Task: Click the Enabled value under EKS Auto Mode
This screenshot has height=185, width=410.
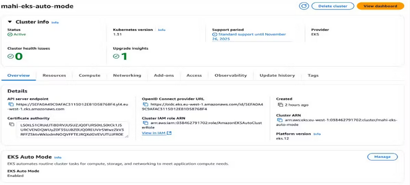Action: (x=15, y=175)
